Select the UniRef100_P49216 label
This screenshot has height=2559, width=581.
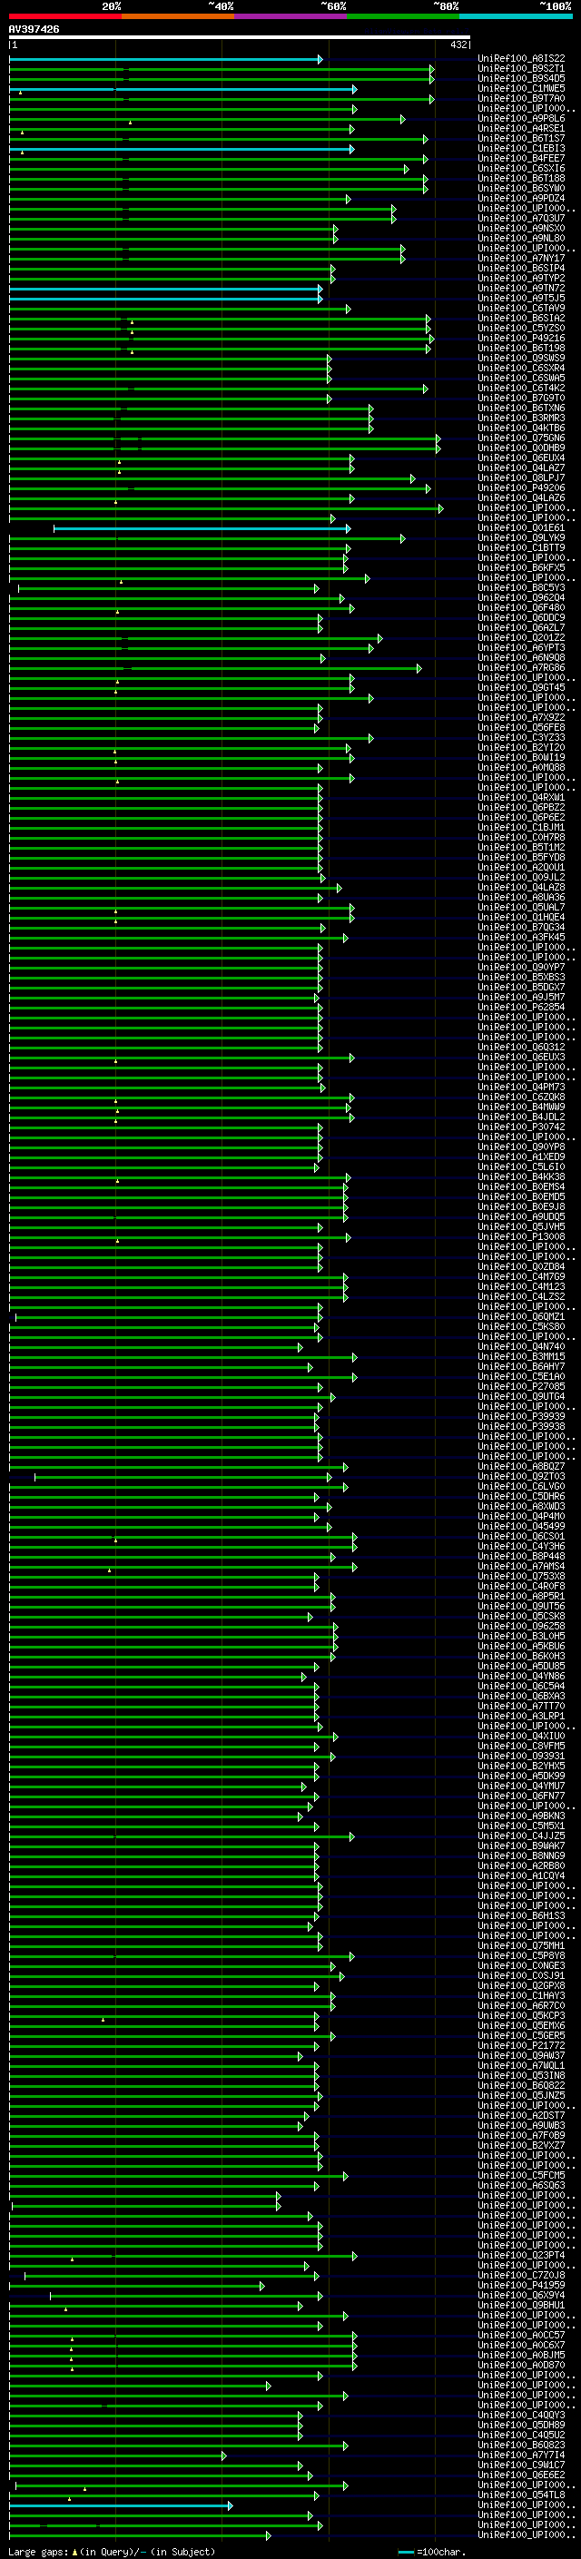[x=521, y=338]
